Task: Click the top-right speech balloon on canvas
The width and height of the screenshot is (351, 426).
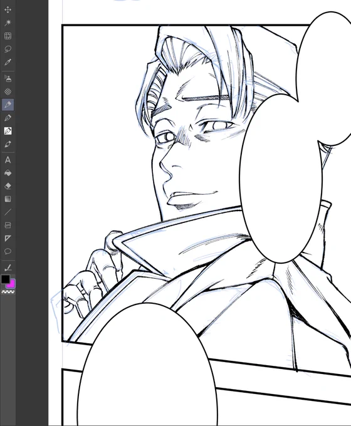Action: 325,78
